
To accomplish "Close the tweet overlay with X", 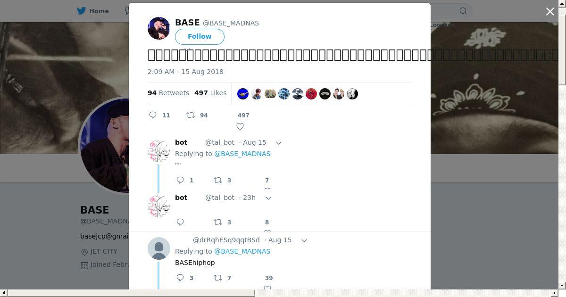I will tap(550, 11).
